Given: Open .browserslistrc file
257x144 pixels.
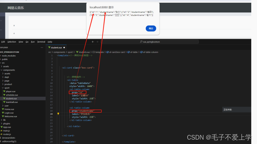Looking at the screenshot, I should (8, 138).
